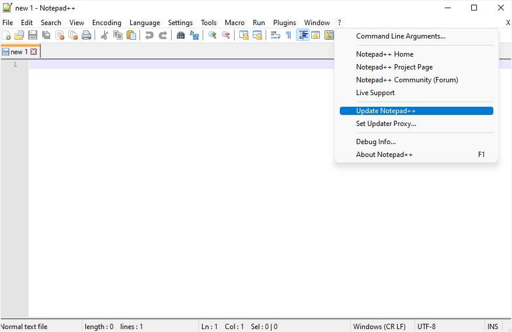Click the Close document toolbar icon
Screen dimensions: 512x332
coord(60,35)
